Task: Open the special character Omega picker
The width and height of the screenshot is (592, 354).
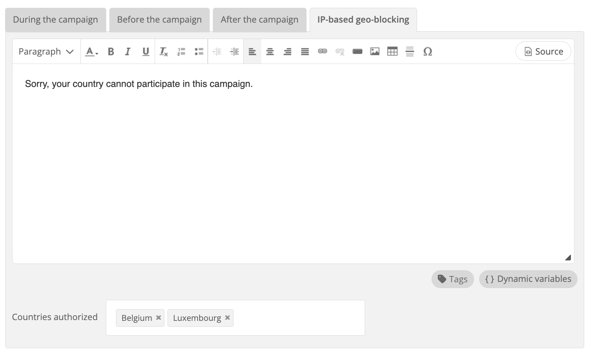Action: pos(428,51)
